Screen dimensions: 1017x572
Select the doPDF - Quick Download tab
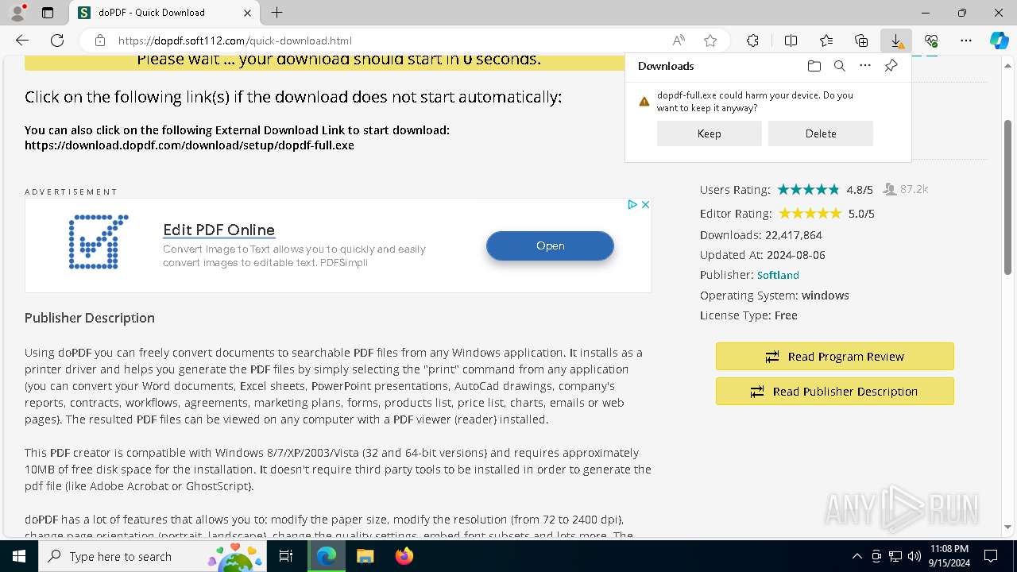tap(164, 13)
